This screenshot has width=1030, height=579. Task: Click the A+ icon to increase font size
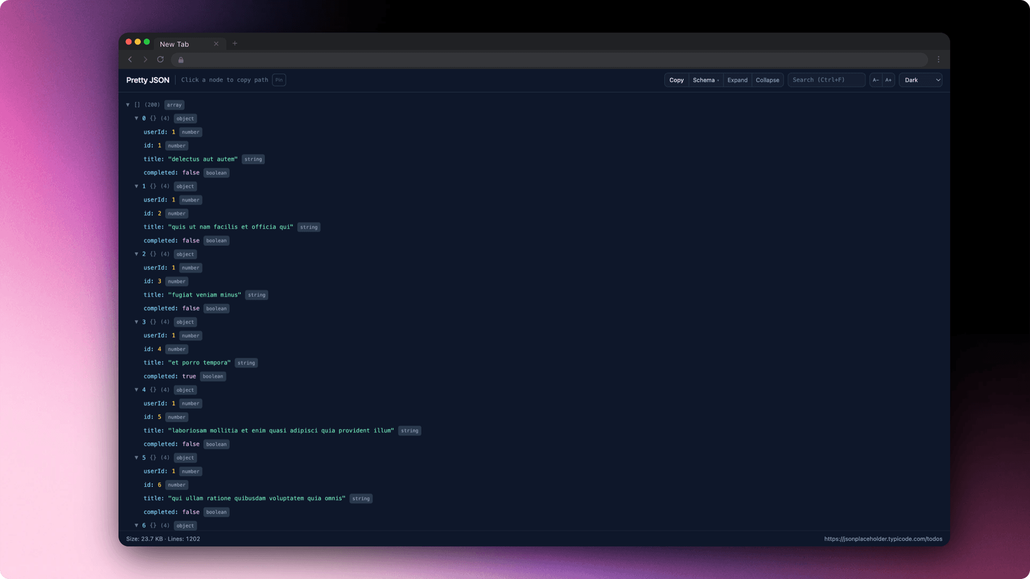pyautogui.click(x=888, y=80)
